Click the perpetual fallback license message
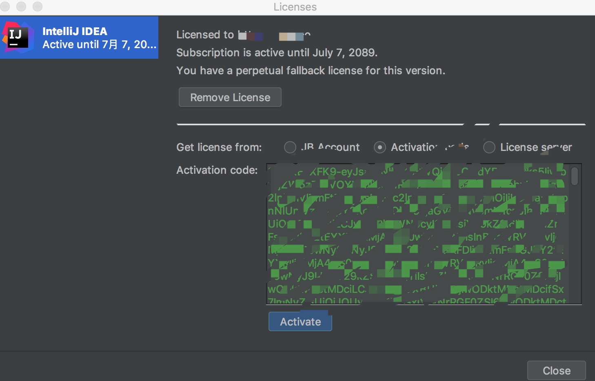 [311, 71]
